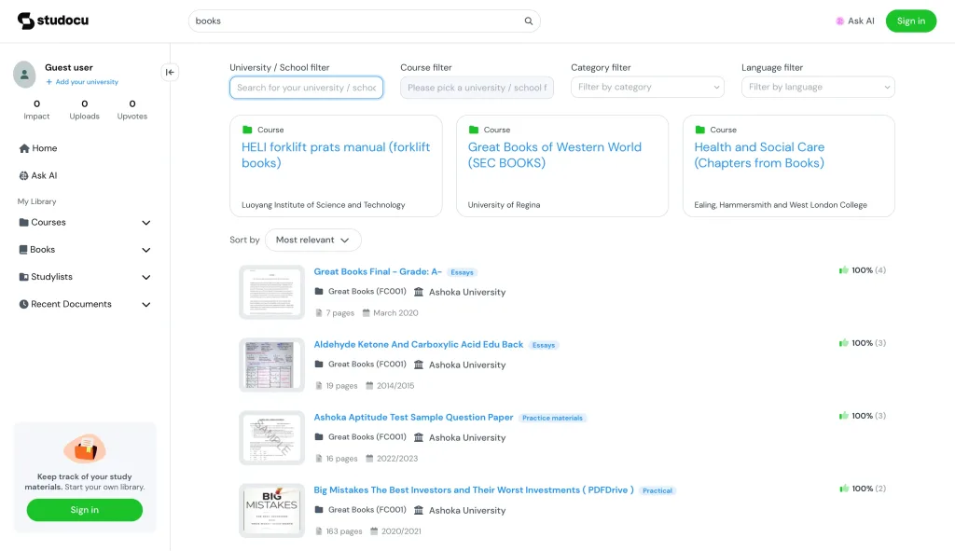Open Health and Social Care course
Image resolution: width=955 pixels, height=551 pixels.
[759, 155]
